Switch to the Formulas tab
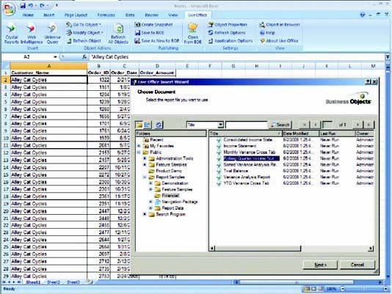 106,15
